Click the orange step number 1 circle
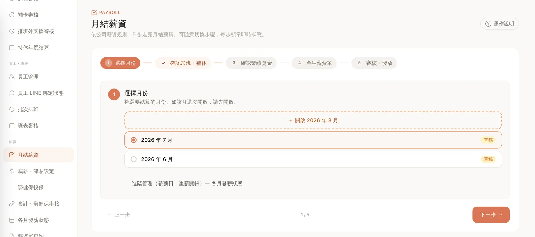 click(x=114, y=94)
